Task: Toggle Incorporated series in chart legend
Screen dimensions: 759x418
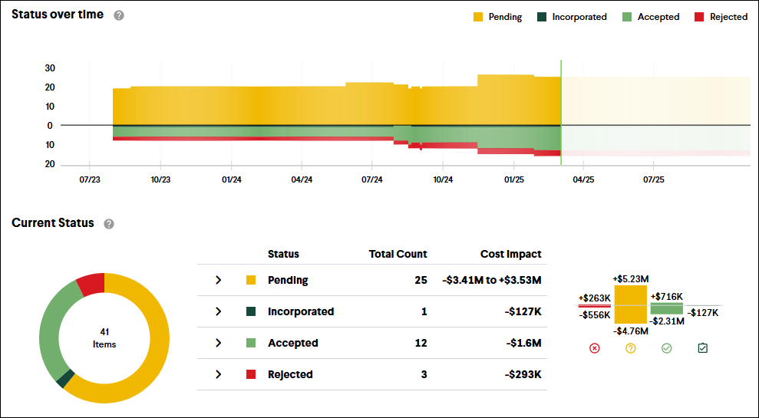Action: pyautogui.click(x=572, y=17)
